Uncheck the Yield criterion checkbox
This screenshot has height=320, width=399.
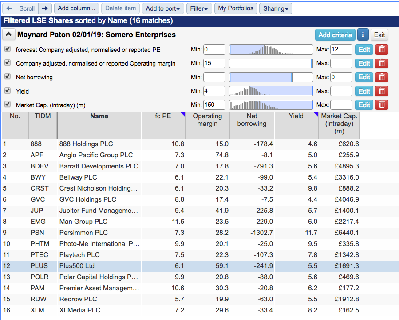point(8,90)
